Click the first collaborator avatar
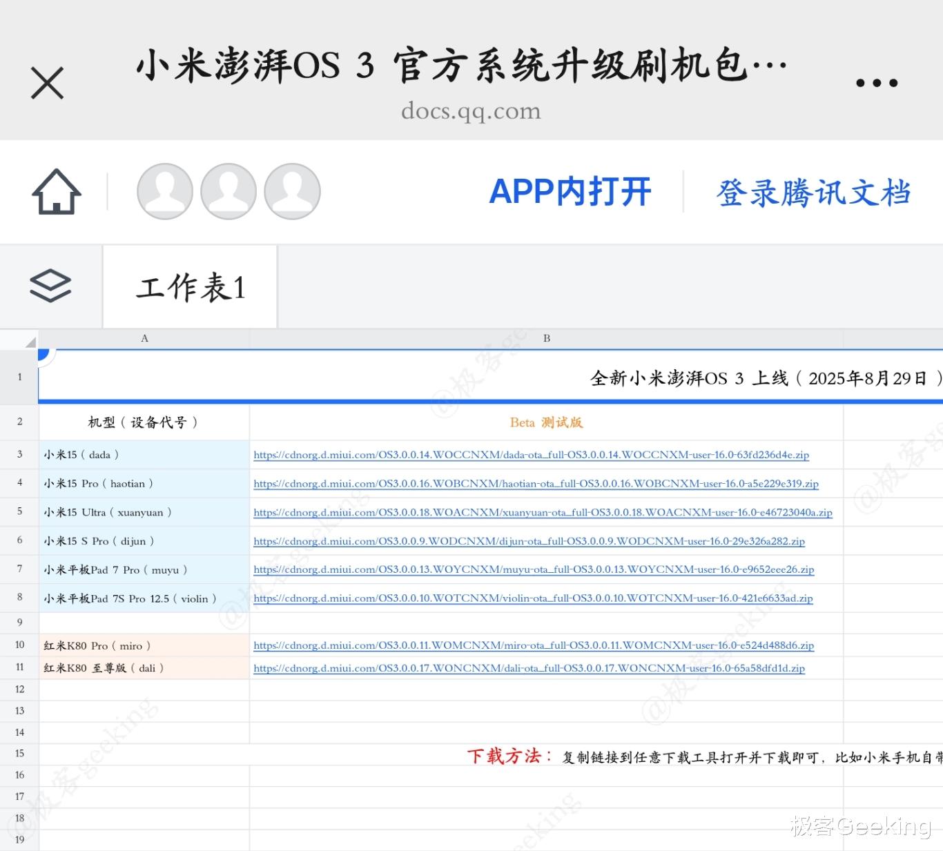The height and width of the screenshot is (851, 943). click(165, 191)
